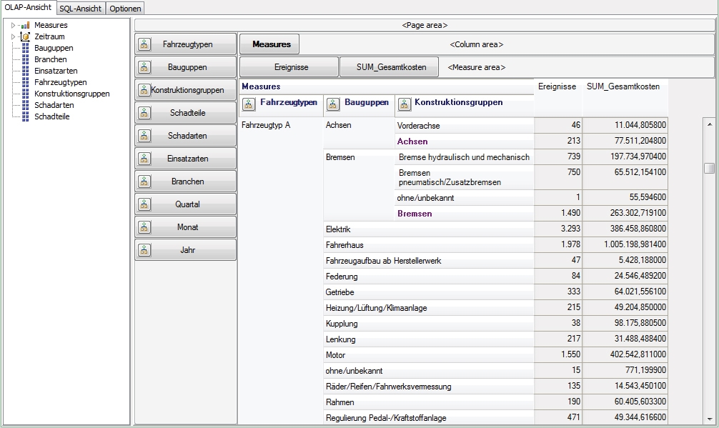This screenshot has height=428, width=719.
Task: Click the scroll down arrow of grid
Action: pos(709,419)
